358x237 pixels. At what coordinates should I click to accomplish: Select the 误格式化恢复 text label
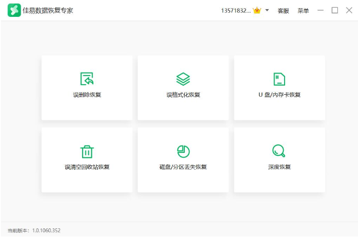183,95
